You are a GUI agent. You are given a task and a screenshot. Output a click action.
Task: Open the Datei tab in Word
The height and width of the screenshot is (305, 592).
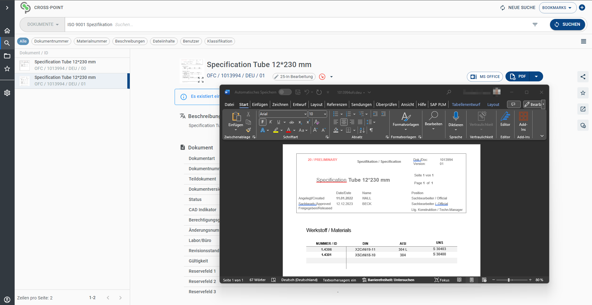click(229, 105)
